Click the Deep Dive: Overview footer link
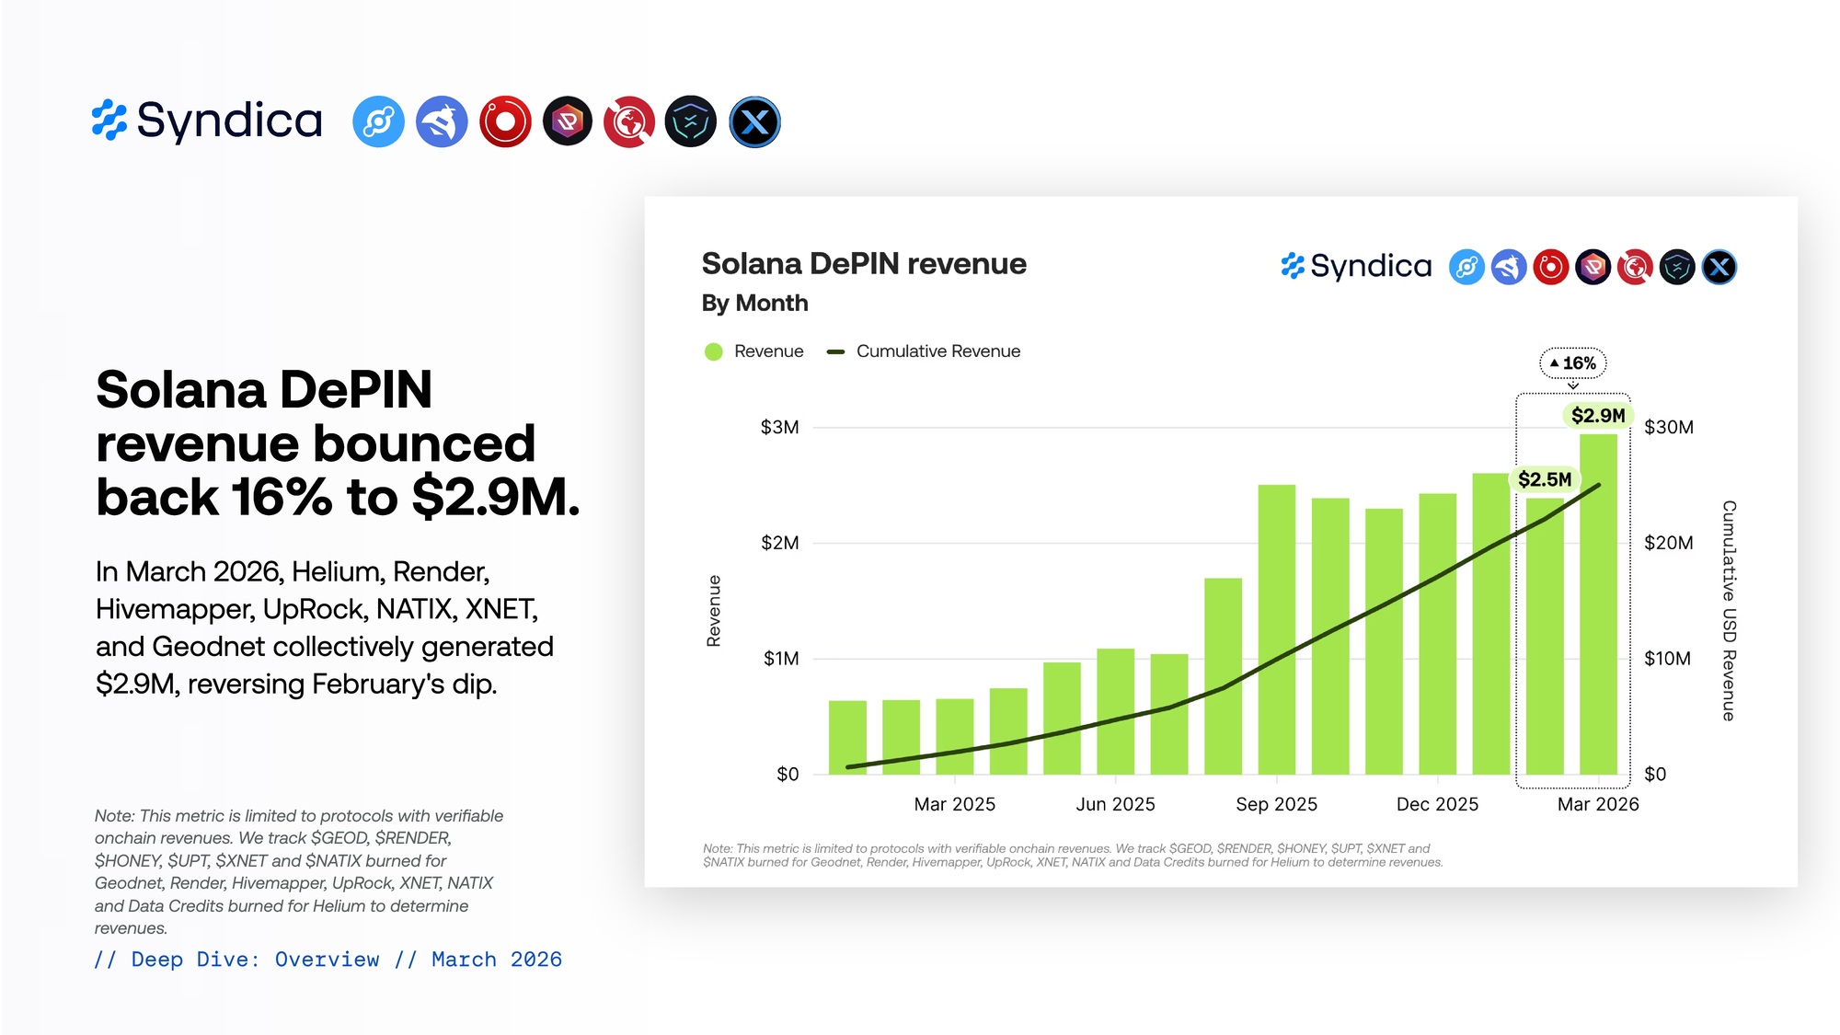The image size is (1840, 1035). tap(255, 960)
